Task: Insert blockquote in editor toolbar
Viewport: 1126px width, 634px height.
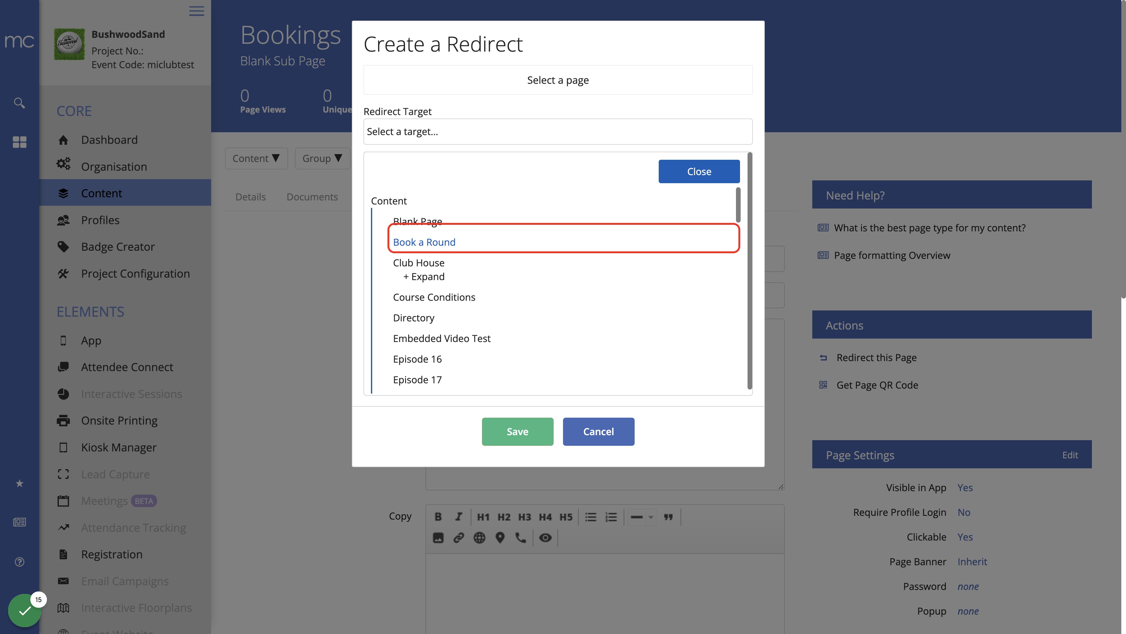Action: click(668, 517)
